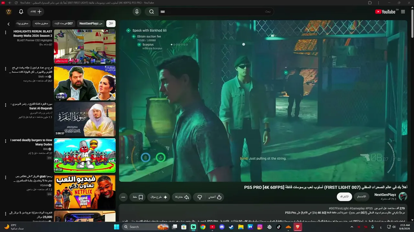Save the video (حفظ)
Screen dimensions: 414x232
coord(138,197)
